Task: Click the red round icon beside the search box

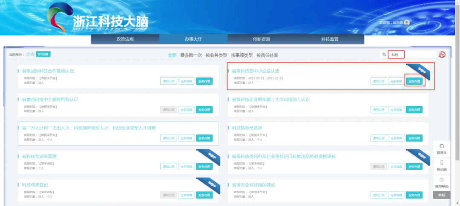Action: tap(442, 54)
